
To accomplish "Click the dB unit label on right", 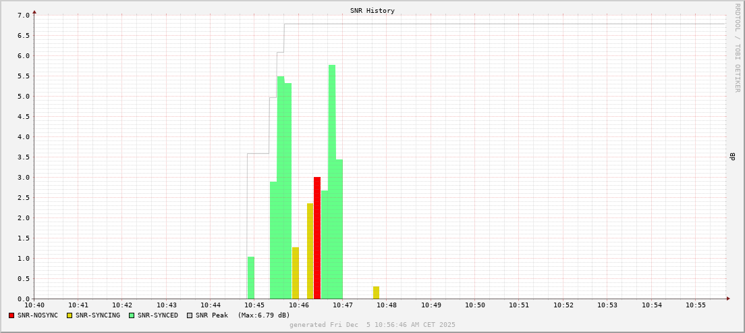I will click(732, 157).
